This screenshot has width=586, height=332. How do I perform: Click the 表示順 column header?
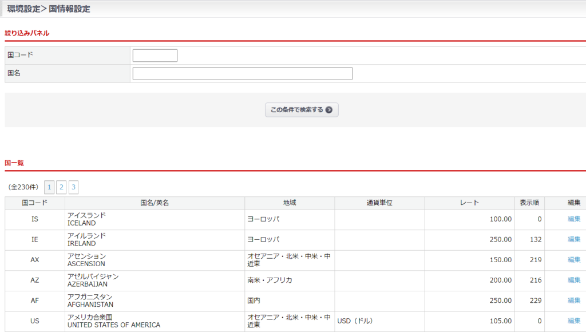530,203
